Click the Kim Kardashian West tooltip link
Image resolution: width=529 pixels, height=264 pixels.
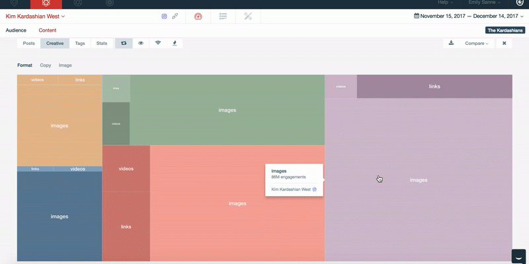pyautogui.click(x=291, y=189)
